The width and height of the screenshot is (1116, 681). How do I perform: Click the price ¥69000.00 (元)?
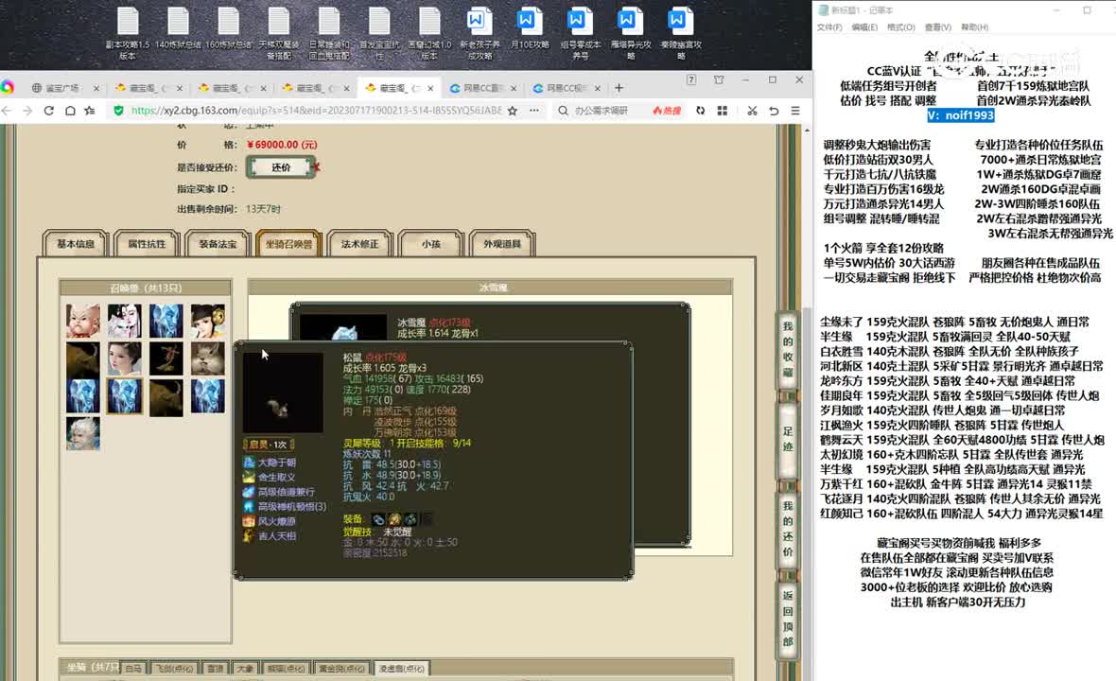tap(282, 145)
